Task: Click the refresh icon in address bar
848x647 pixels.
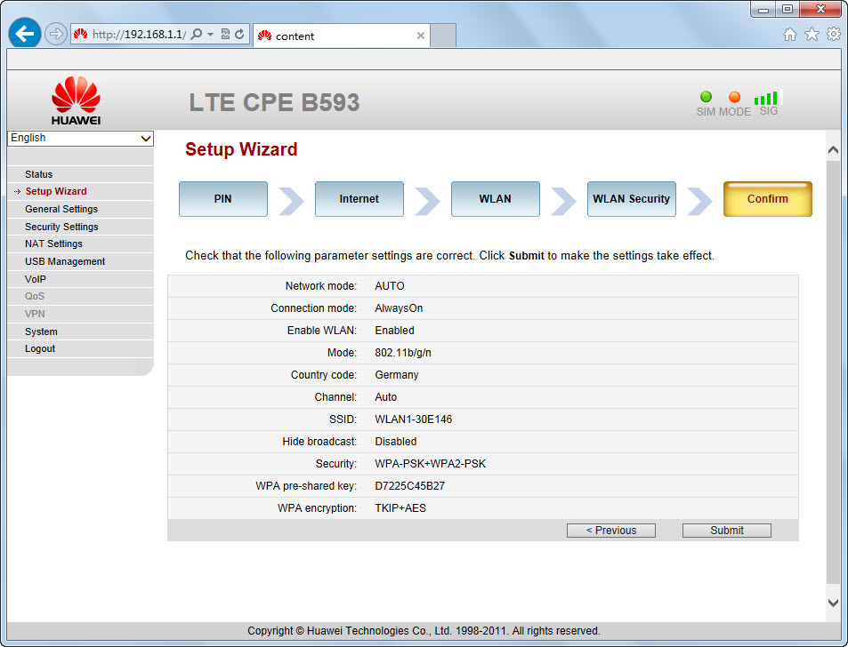Action: (239, 35)
